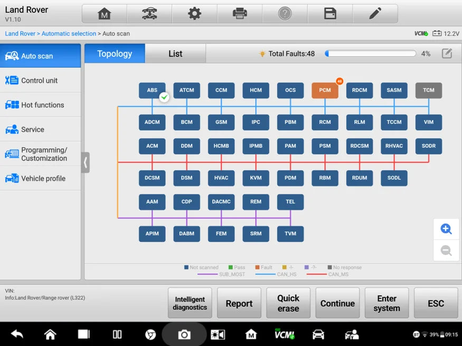
Task: Switch to the List tab
Action: [175, 54]
